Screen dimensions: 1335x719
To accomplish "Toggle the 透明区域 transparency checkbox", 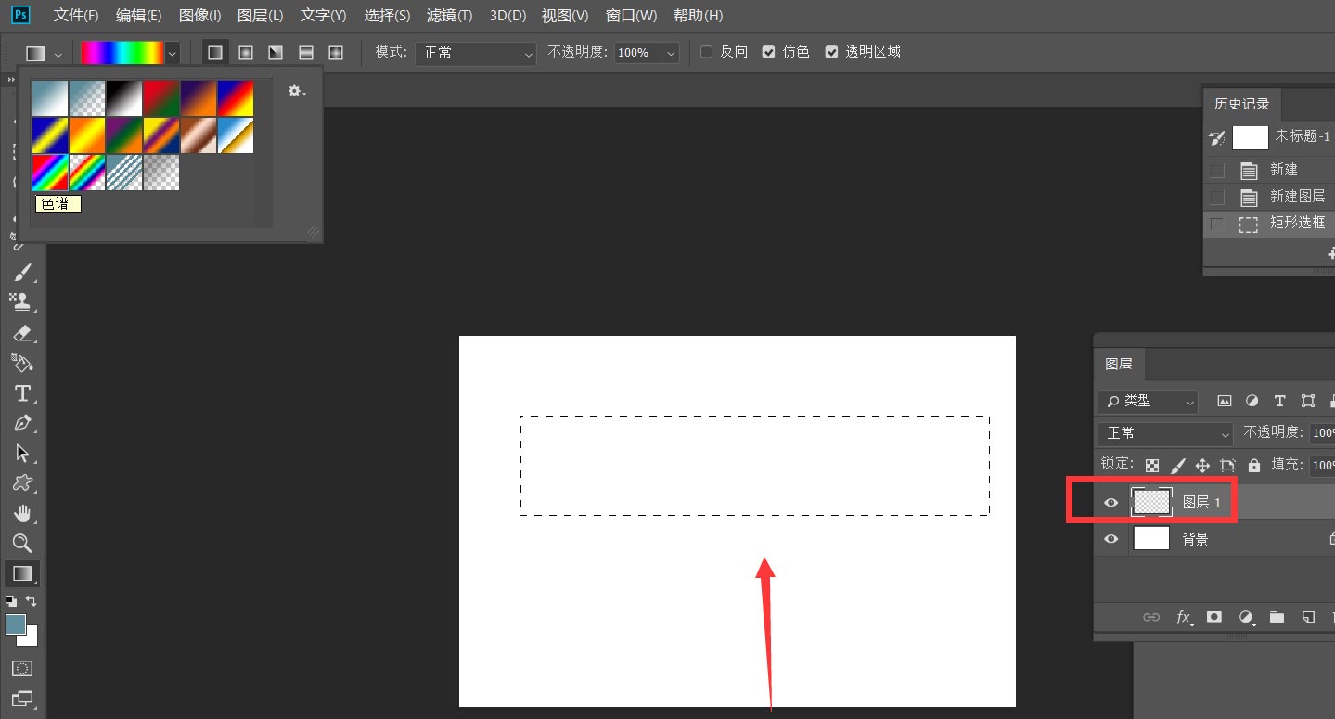I will click(x=831, y=52).
